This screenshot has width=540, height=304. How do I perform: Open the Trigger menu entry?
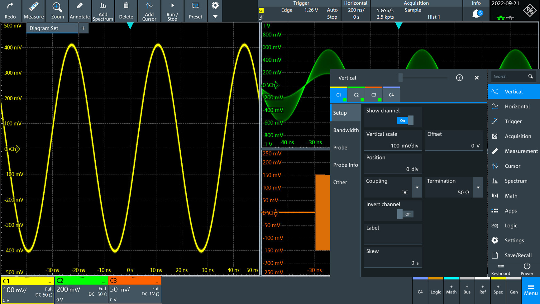513,121
